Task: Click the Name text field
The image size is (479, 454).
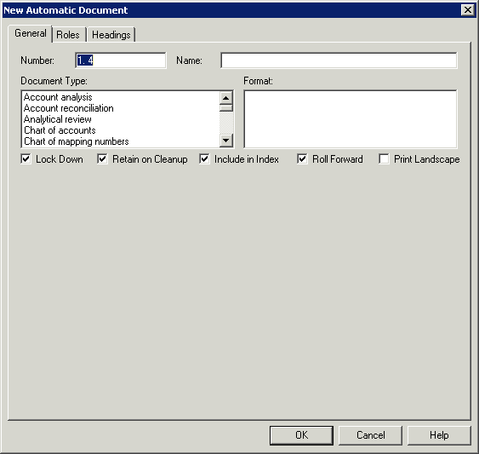Action: (339, 60)
